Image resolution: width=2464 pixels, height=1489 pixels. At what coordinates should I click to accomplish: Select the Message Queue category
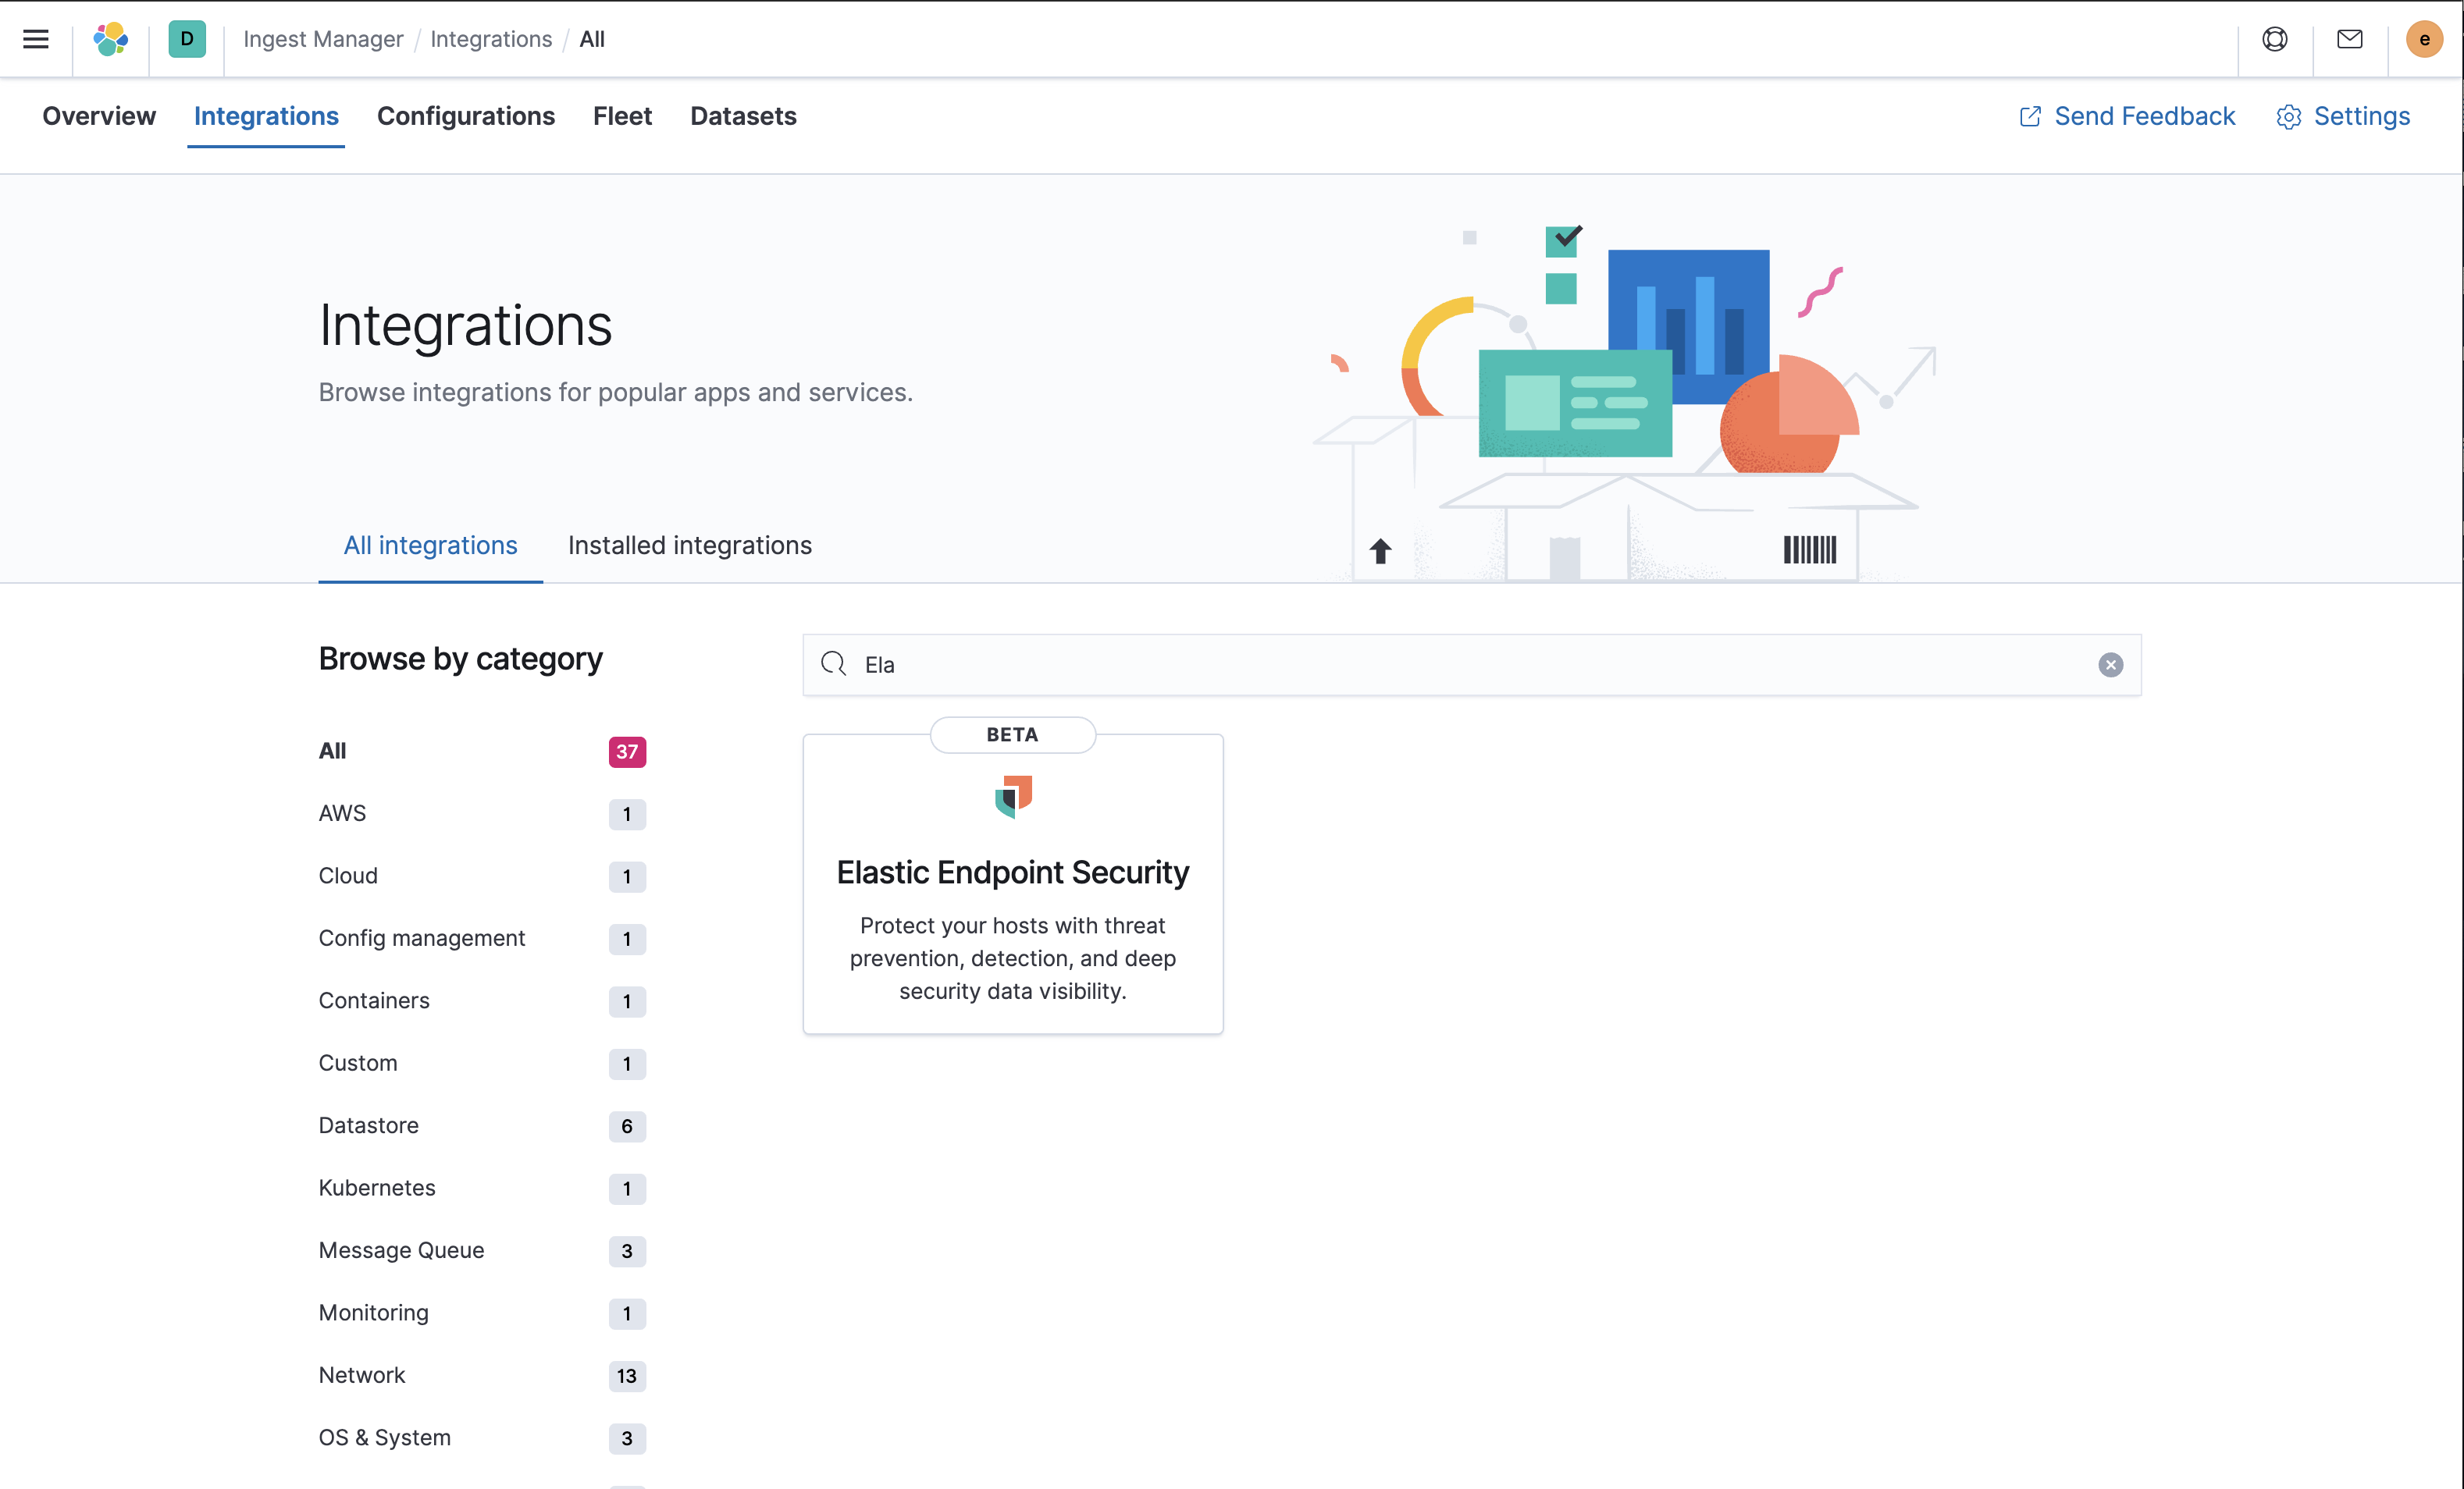[x=401, y=1250]
